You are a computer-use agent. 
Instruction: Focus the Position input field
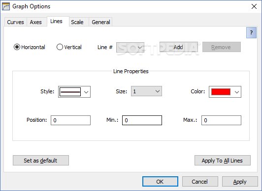tap(70, 120)
